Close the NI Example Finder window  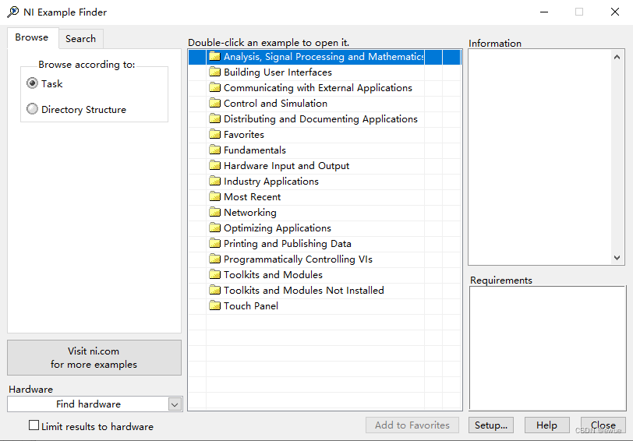point(615,12)
